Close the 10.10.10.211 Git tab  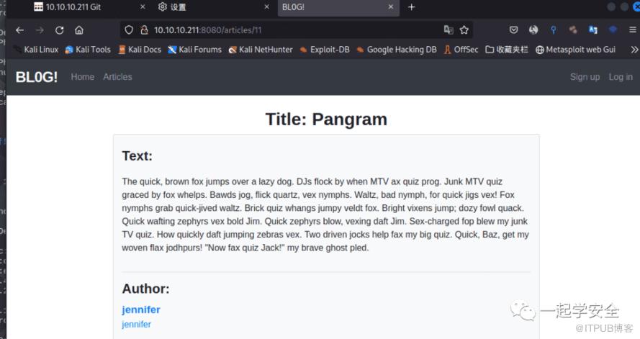(143, 7)
